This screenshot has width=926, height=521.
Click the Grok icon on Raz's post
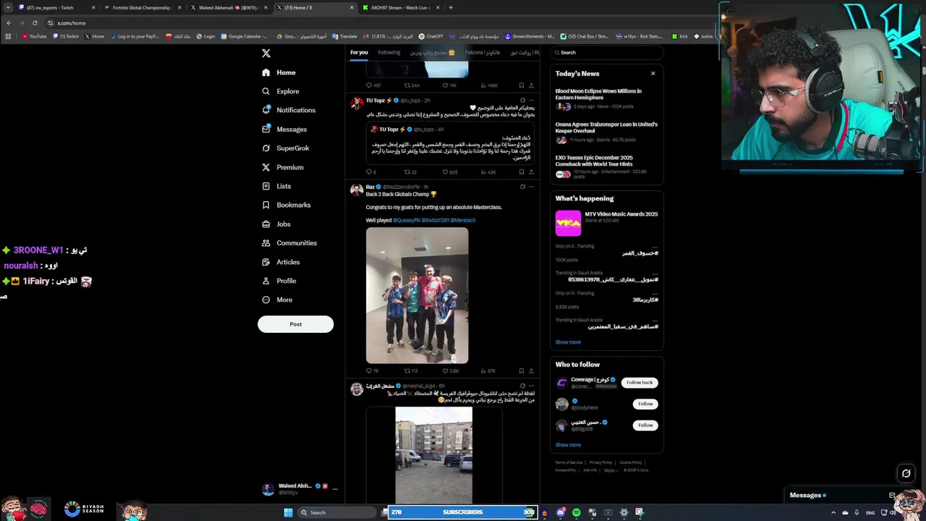click(x=522, y=187)
